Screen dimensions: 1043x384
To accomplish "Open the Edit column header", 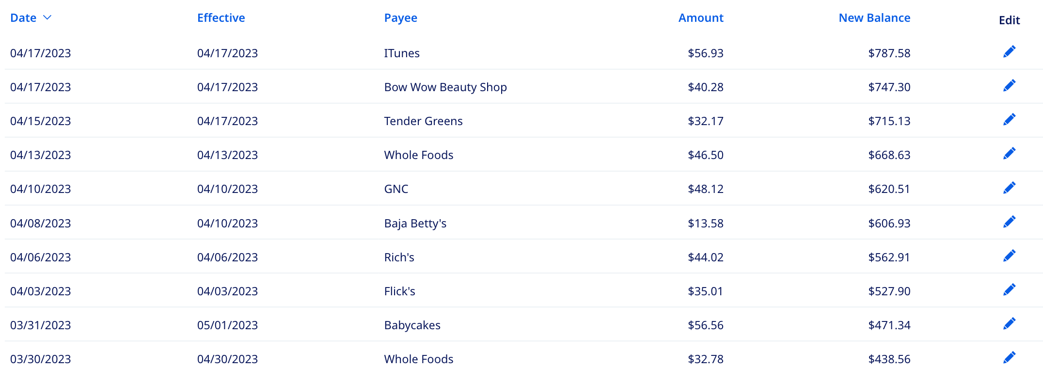I will click(1009, 20).
